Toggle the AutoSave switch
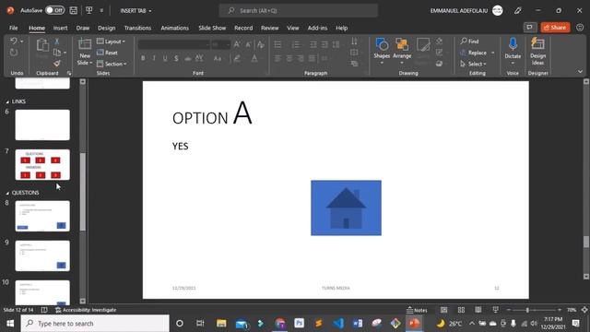Screen dimensions: 590x332 pyautogui.click(x=55, y=10)
